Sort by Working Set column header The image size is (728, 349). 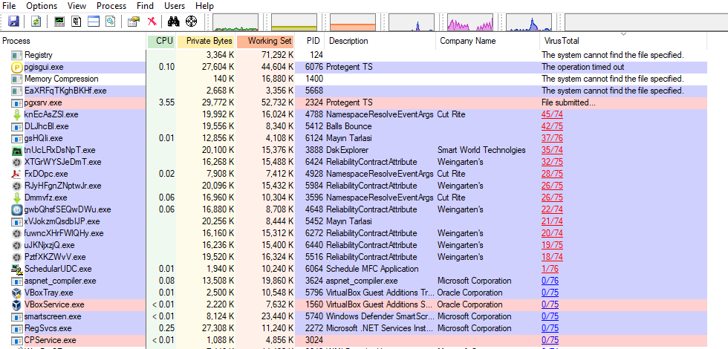coord(265,41)
